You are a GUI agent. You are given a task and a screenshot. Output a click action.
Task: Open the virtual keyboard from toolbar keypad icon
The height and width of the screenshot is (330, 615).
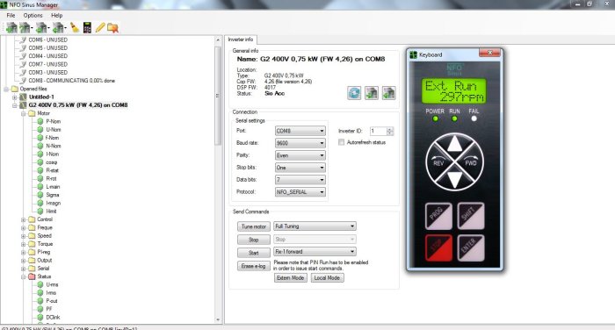87,27
